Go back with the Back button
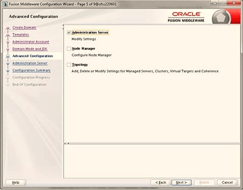243x190 pixels. pyautogui.click(x=161, y=183)
